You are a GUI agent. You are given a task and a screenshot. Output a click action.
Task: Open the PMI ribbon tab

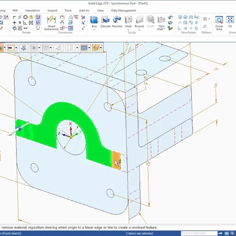point(15,10)
